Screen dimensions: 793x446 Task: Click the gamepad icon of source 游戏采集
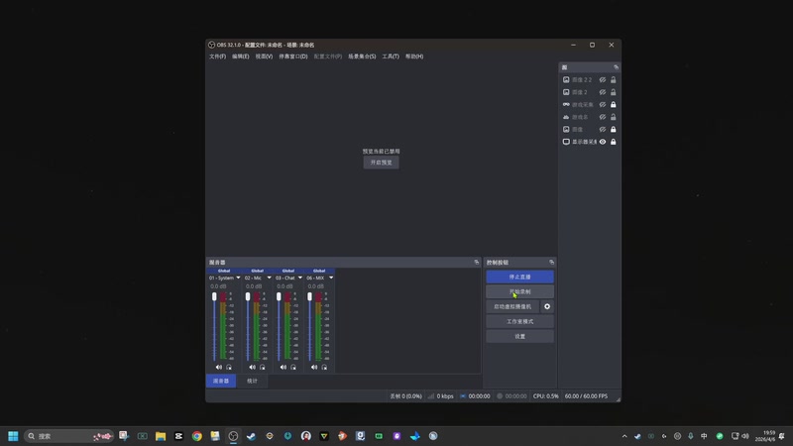click(566, 104)
